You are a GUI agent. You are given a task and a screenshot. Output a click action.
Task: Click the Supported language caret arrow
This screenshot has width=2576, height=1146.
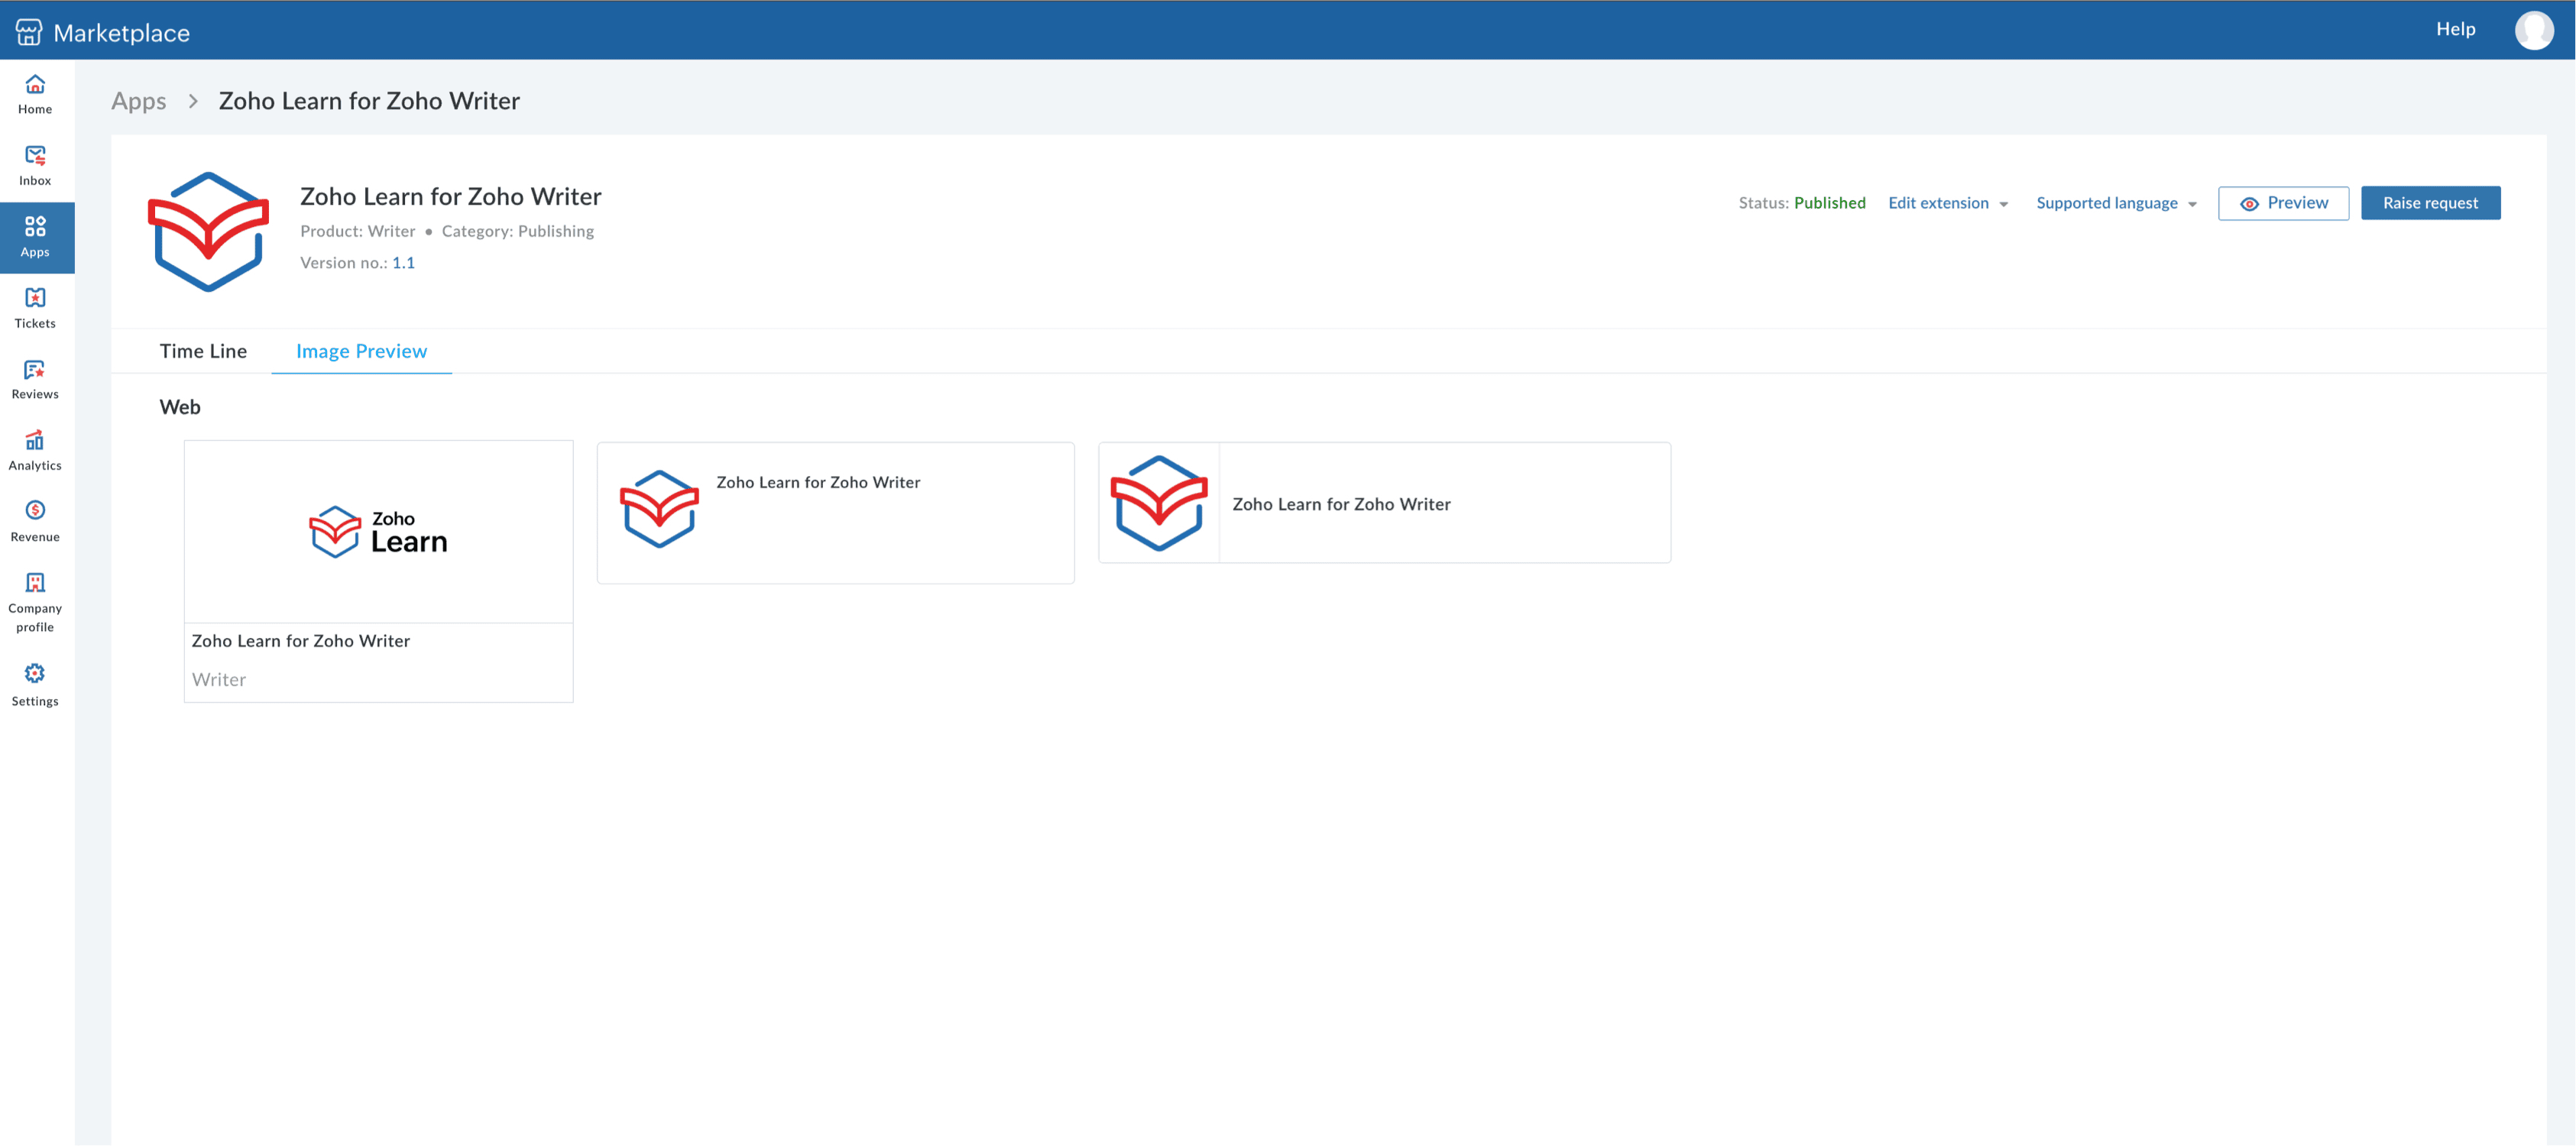tap(2192, 205)
